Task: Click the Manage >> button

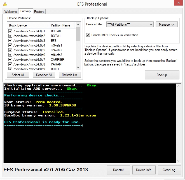Action: [x=167, y=25]
